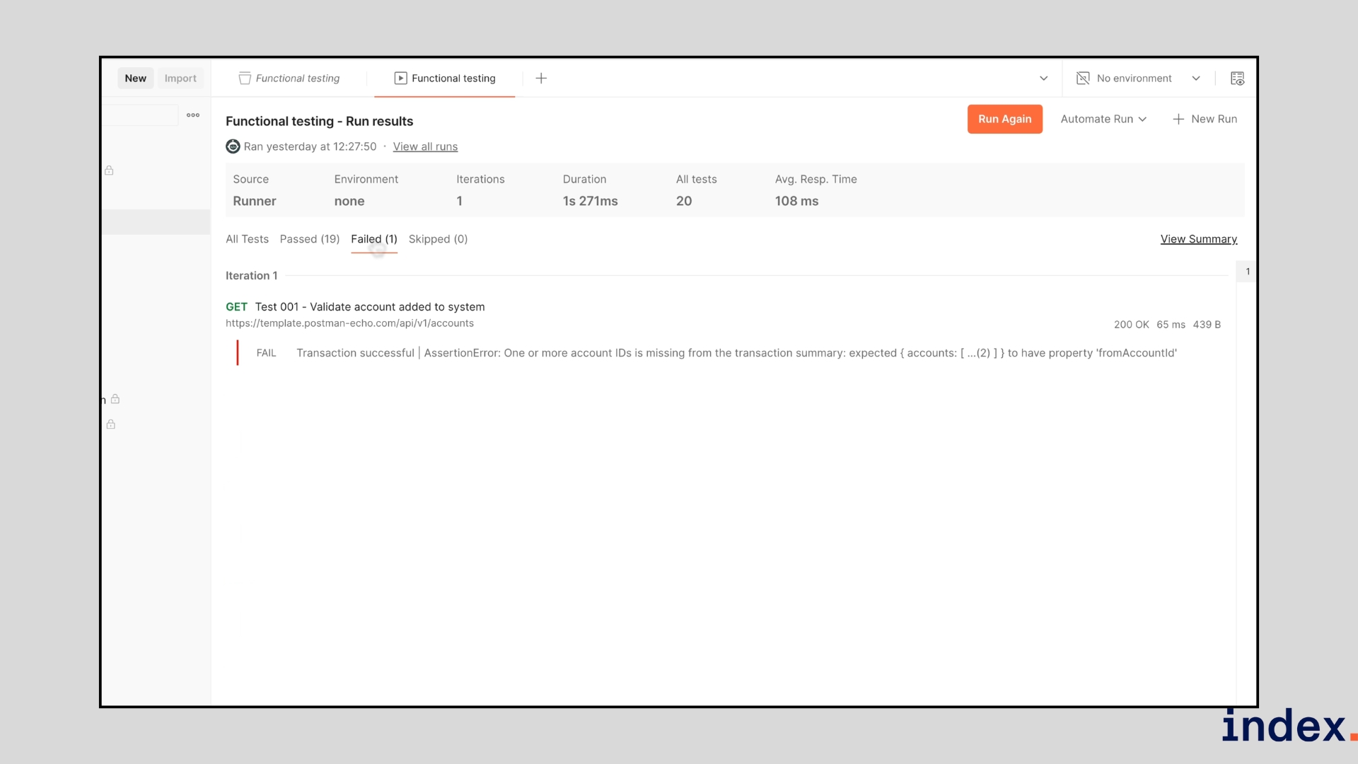This screenshot has width=1358, height=764.
Task: Open the No environment dropdown
Action: (x=1134, y=78)
